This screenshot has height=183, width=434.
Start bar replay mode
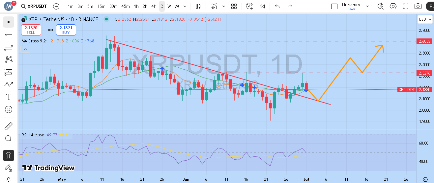[262, 6]
